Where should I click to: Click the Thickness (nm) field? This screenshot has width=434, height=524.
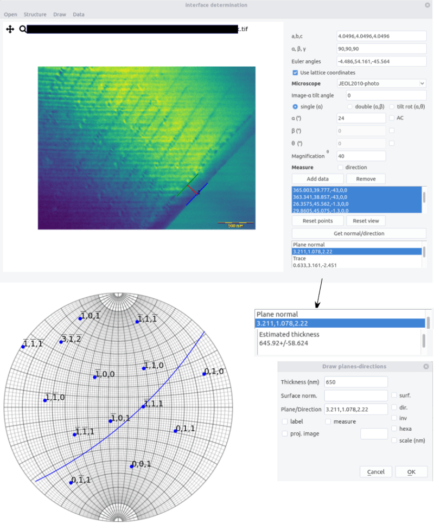coord(356,382)
